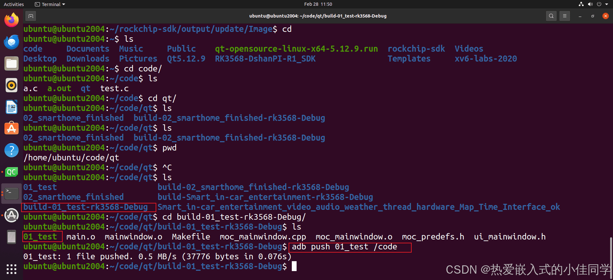
Task: Click the '1 file pushed' output line
Action: [157, 256]
